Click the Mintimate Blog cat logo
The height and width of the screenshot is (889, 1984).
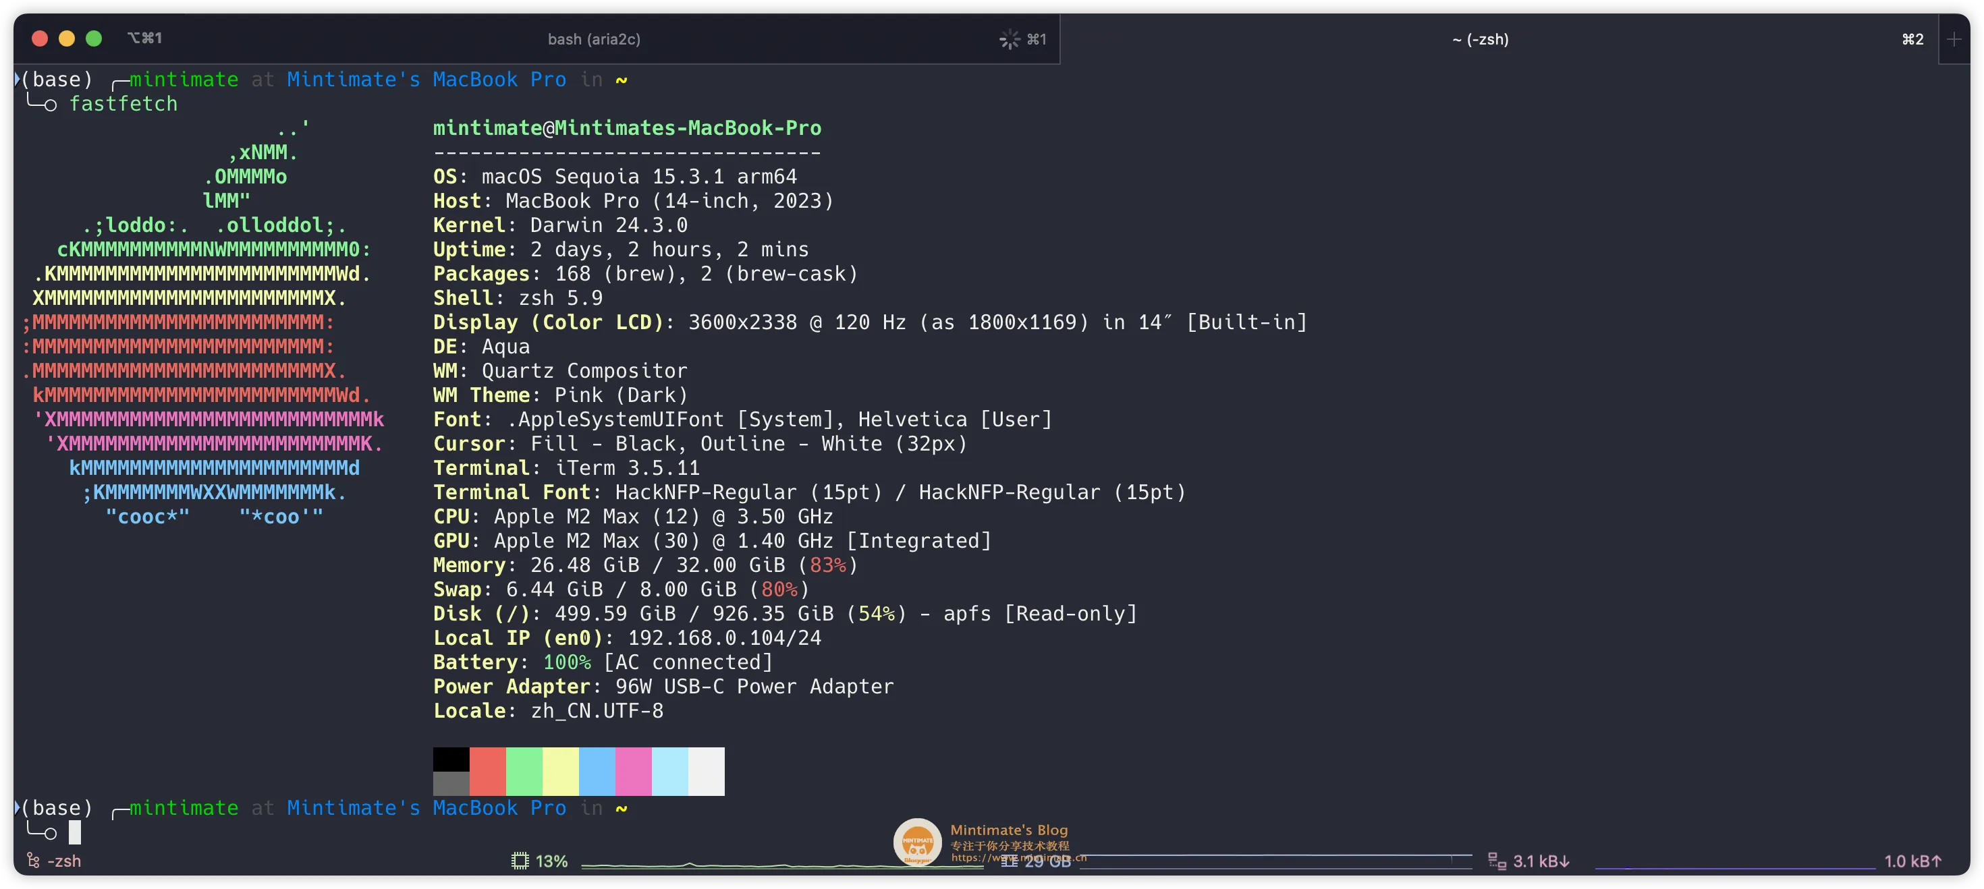916,842
